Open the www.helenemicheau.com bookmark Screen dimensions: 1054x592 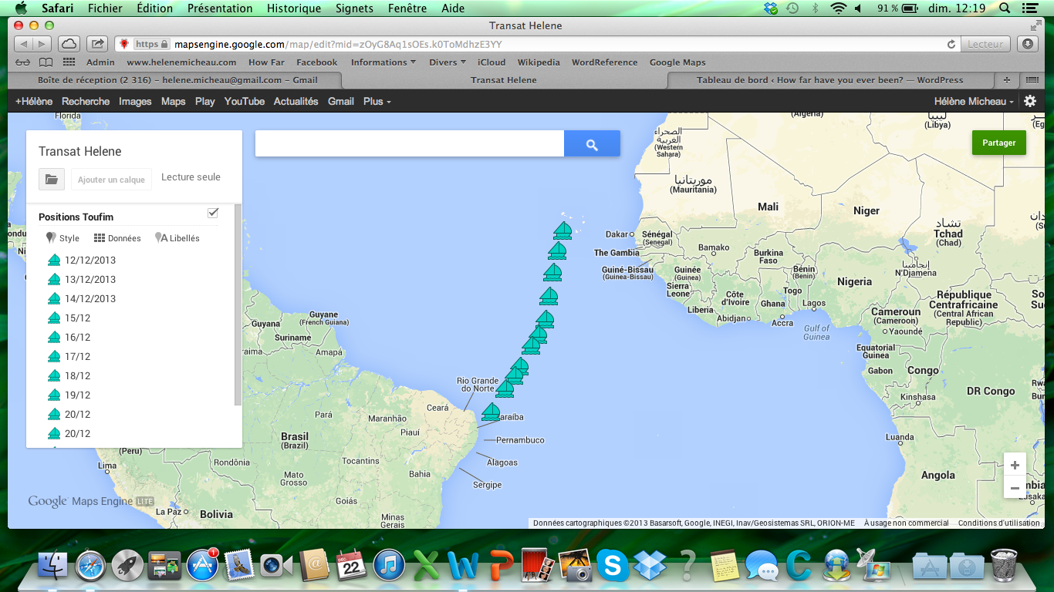(181, 62)
